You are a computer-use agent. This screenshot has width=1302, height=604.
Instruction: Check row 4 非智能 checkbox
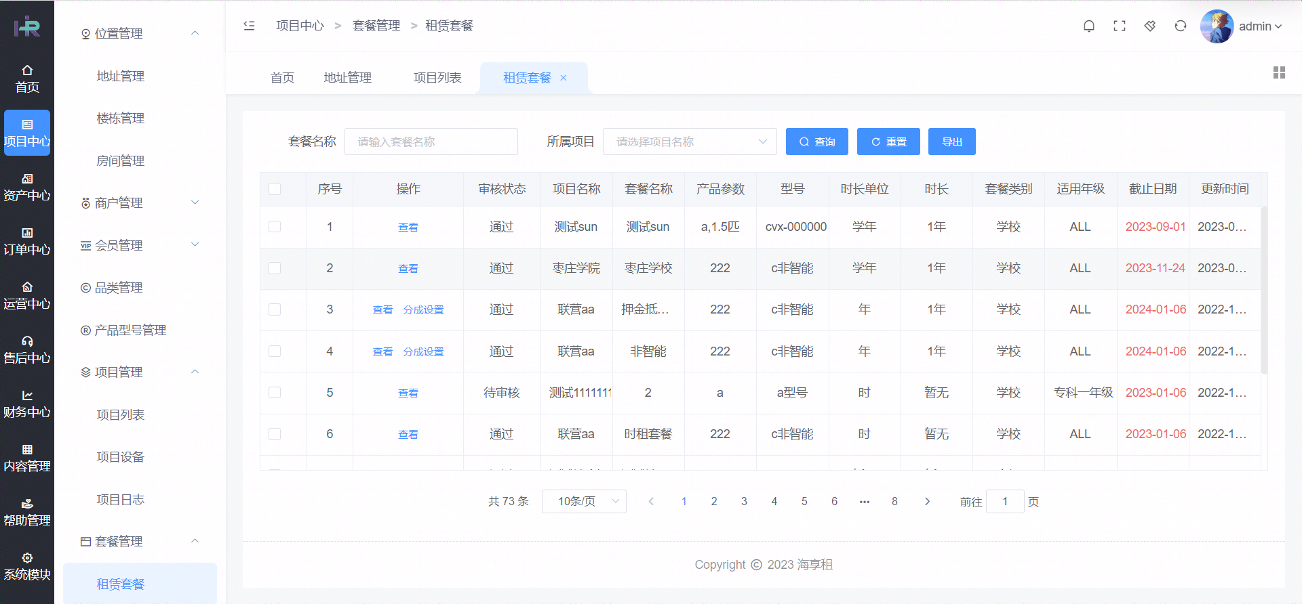[275, 351]
